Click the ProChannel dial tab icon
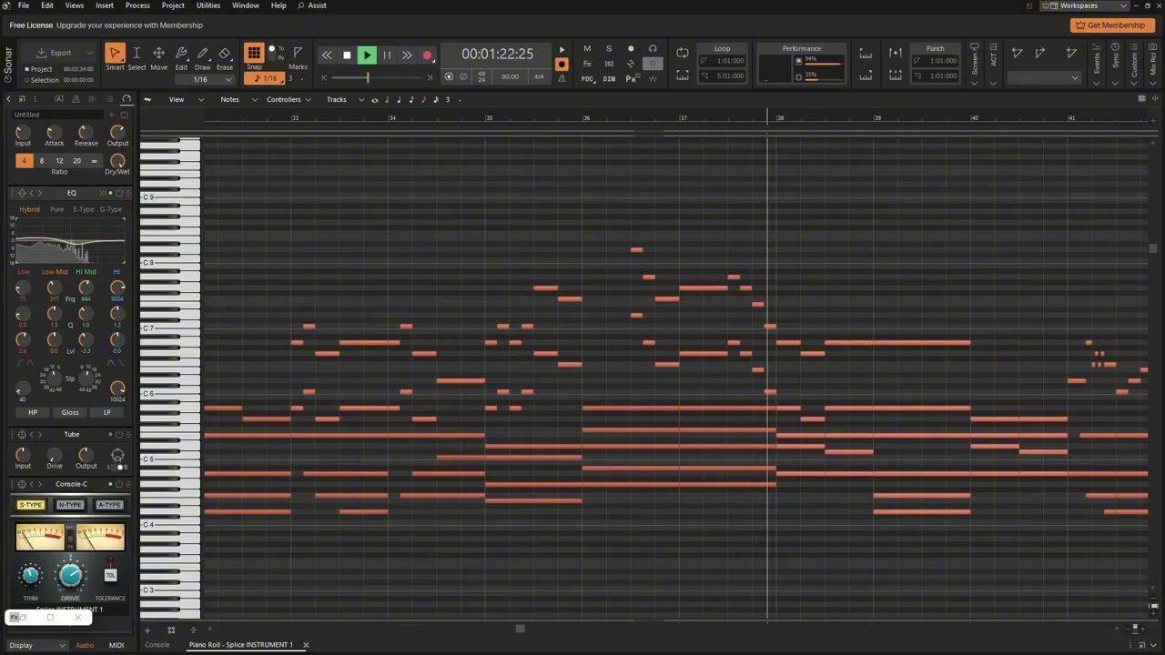This screenshot has width=1165, height=655. click(127, 99)
